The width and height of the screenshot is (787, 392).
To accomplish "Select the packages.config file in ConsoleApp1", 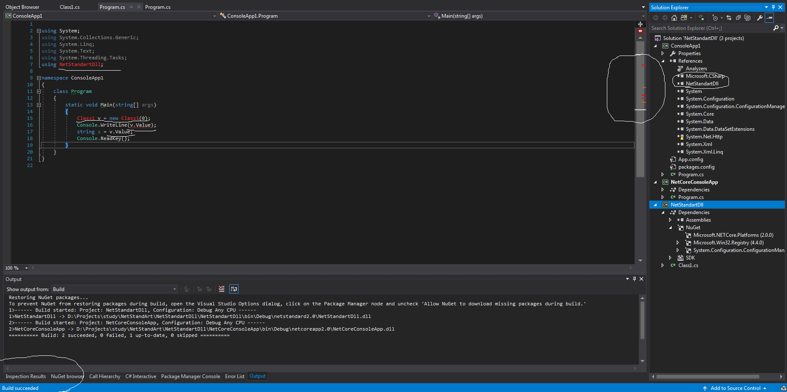I will 696,167.
